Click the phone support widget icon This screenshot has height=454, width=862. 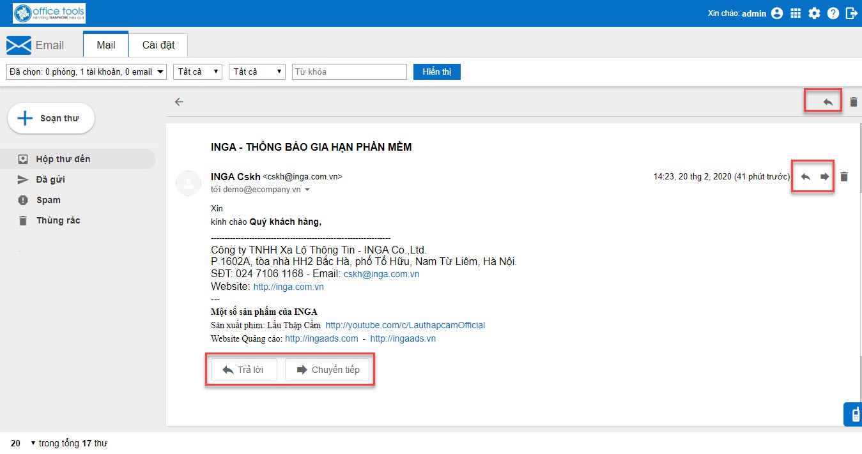(x=853, y=414)
